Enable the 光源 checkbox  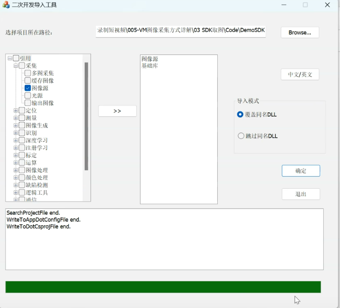(x=28, y=95)
